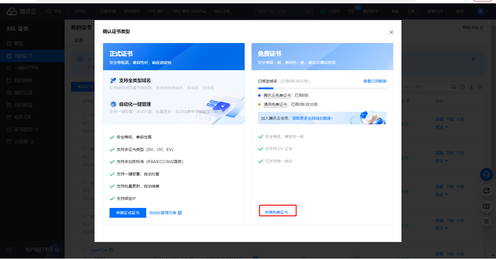Viewport: 496px width, 259px height.
Task: Click the refresh list icon
Action: pyautogui.click(x=463, y=87)
